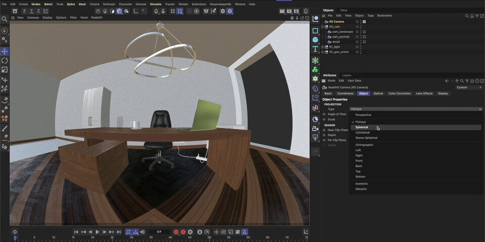This screenshot has height=242, width=485.
Task: Open Objects panel hamburger menu
Action: point(323,16)
